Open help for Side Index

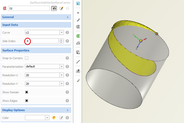click(67, 41)
